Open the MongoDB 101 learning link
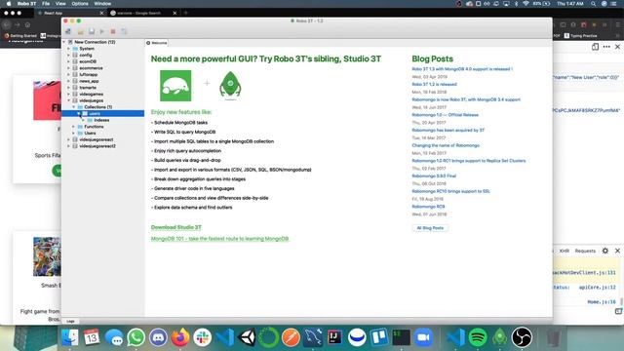Screen dimensions: 624x351 219,239
